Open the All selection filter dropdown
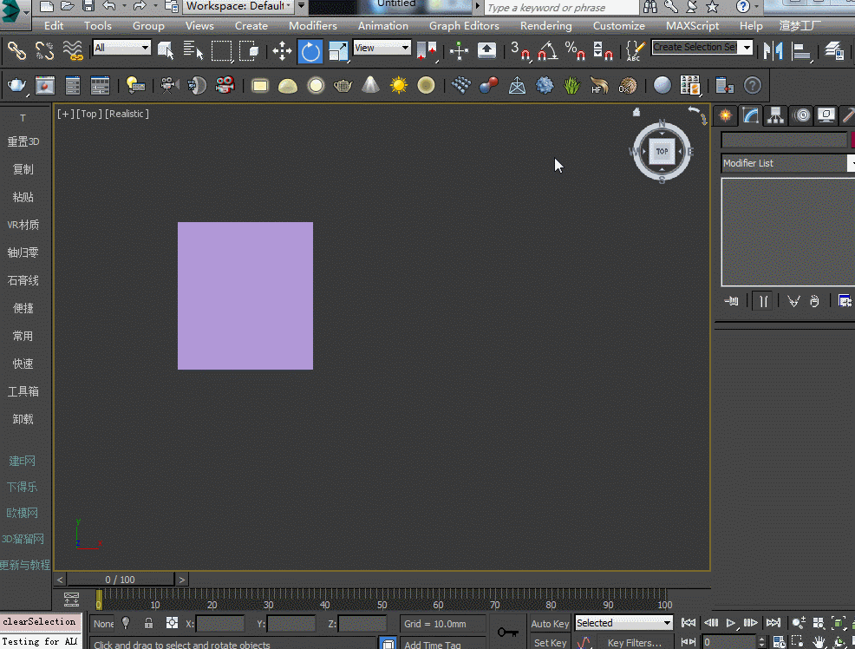Image resolution: width=855 pixels, height=649 pixels. click(x=121, y=48)
